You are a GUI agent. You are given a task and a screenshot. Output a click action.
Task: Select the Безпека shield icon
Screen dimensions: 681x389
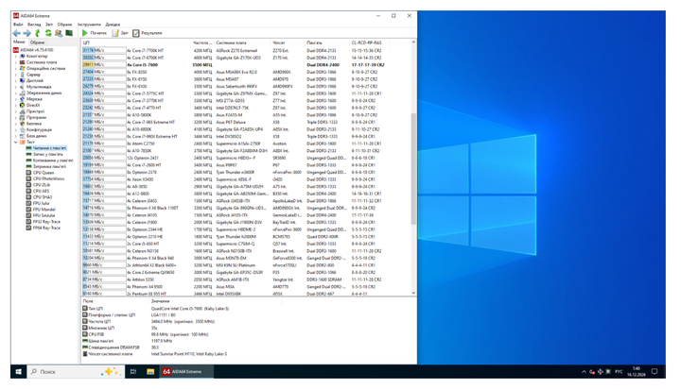point(22,124)
